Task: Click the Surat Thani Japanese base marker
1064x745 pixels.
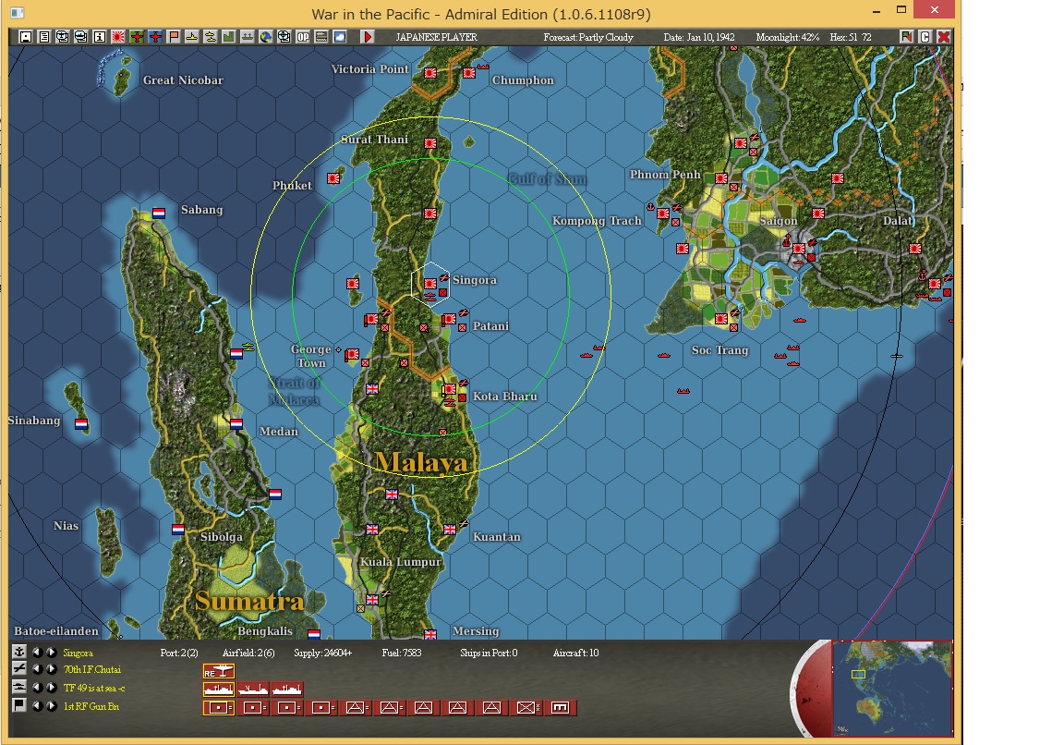Action: pyautogui.click(x=430, y=143)
